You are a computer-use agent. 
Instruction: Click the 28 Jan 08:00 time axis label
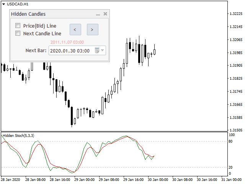36,180
